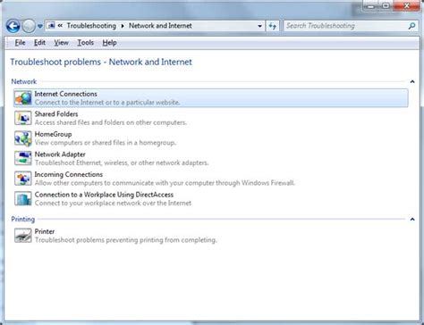This screenshot has width=424, height=325.
Task: Click the address bar location icon
Action: [51, 26]
